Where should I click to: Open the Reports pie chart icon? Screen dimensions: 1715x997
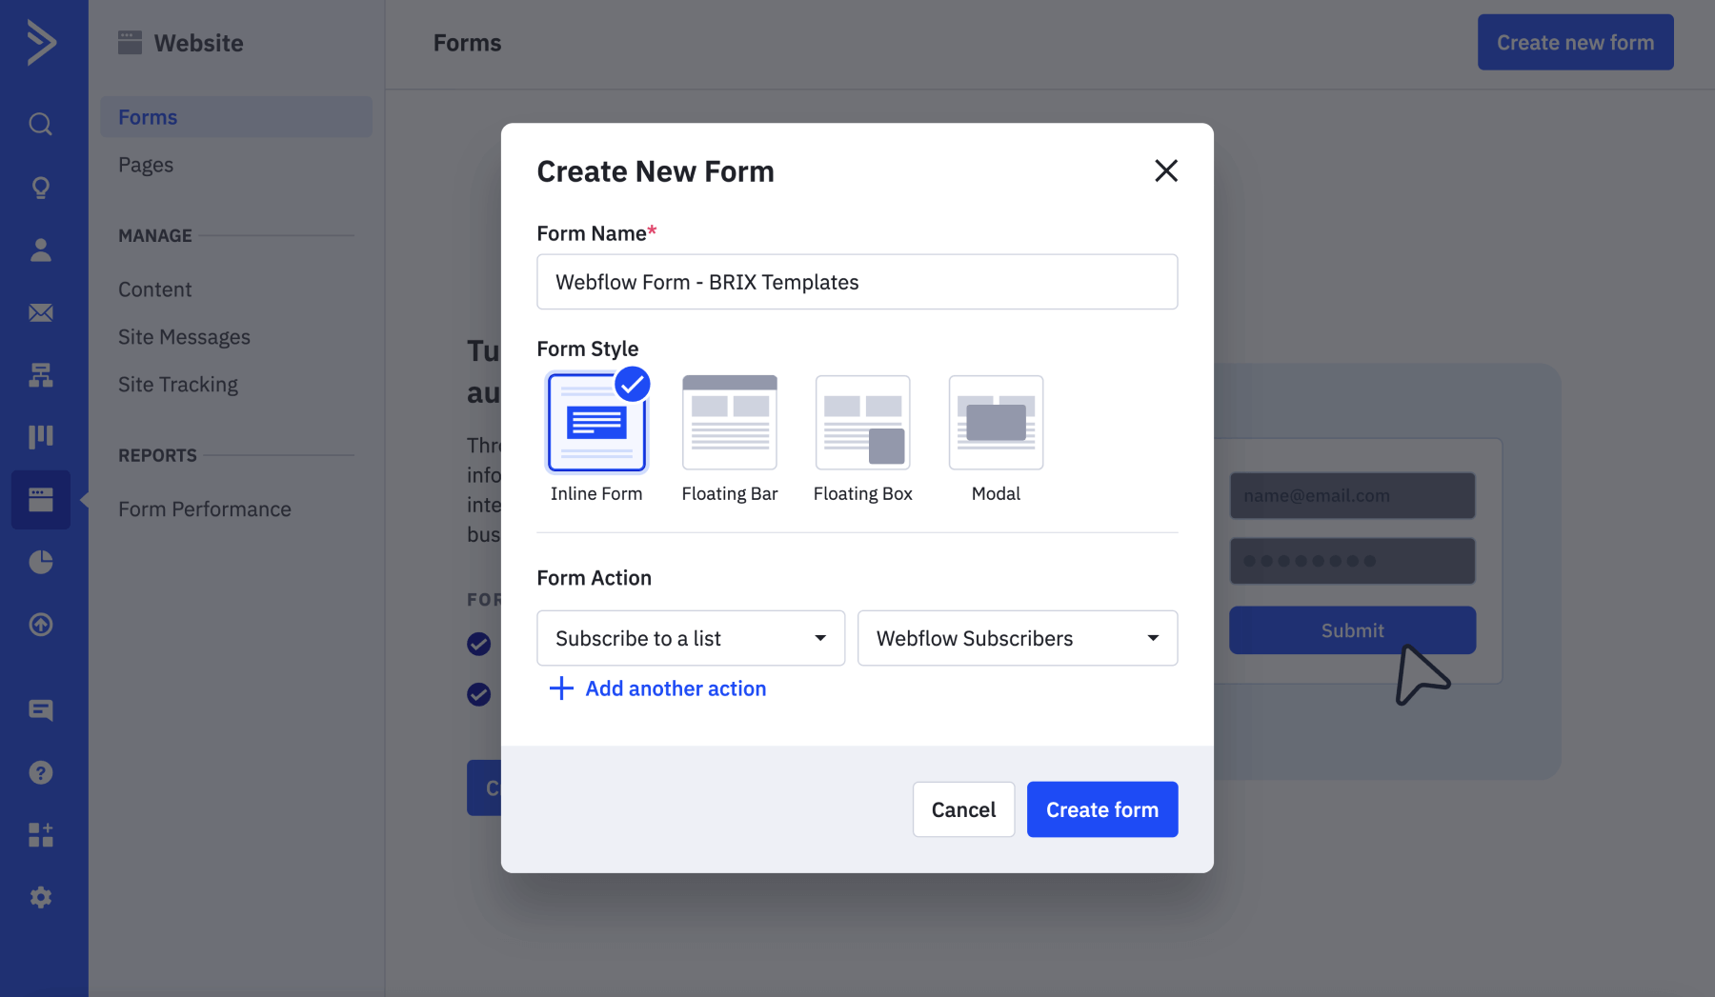coord(41,562)
